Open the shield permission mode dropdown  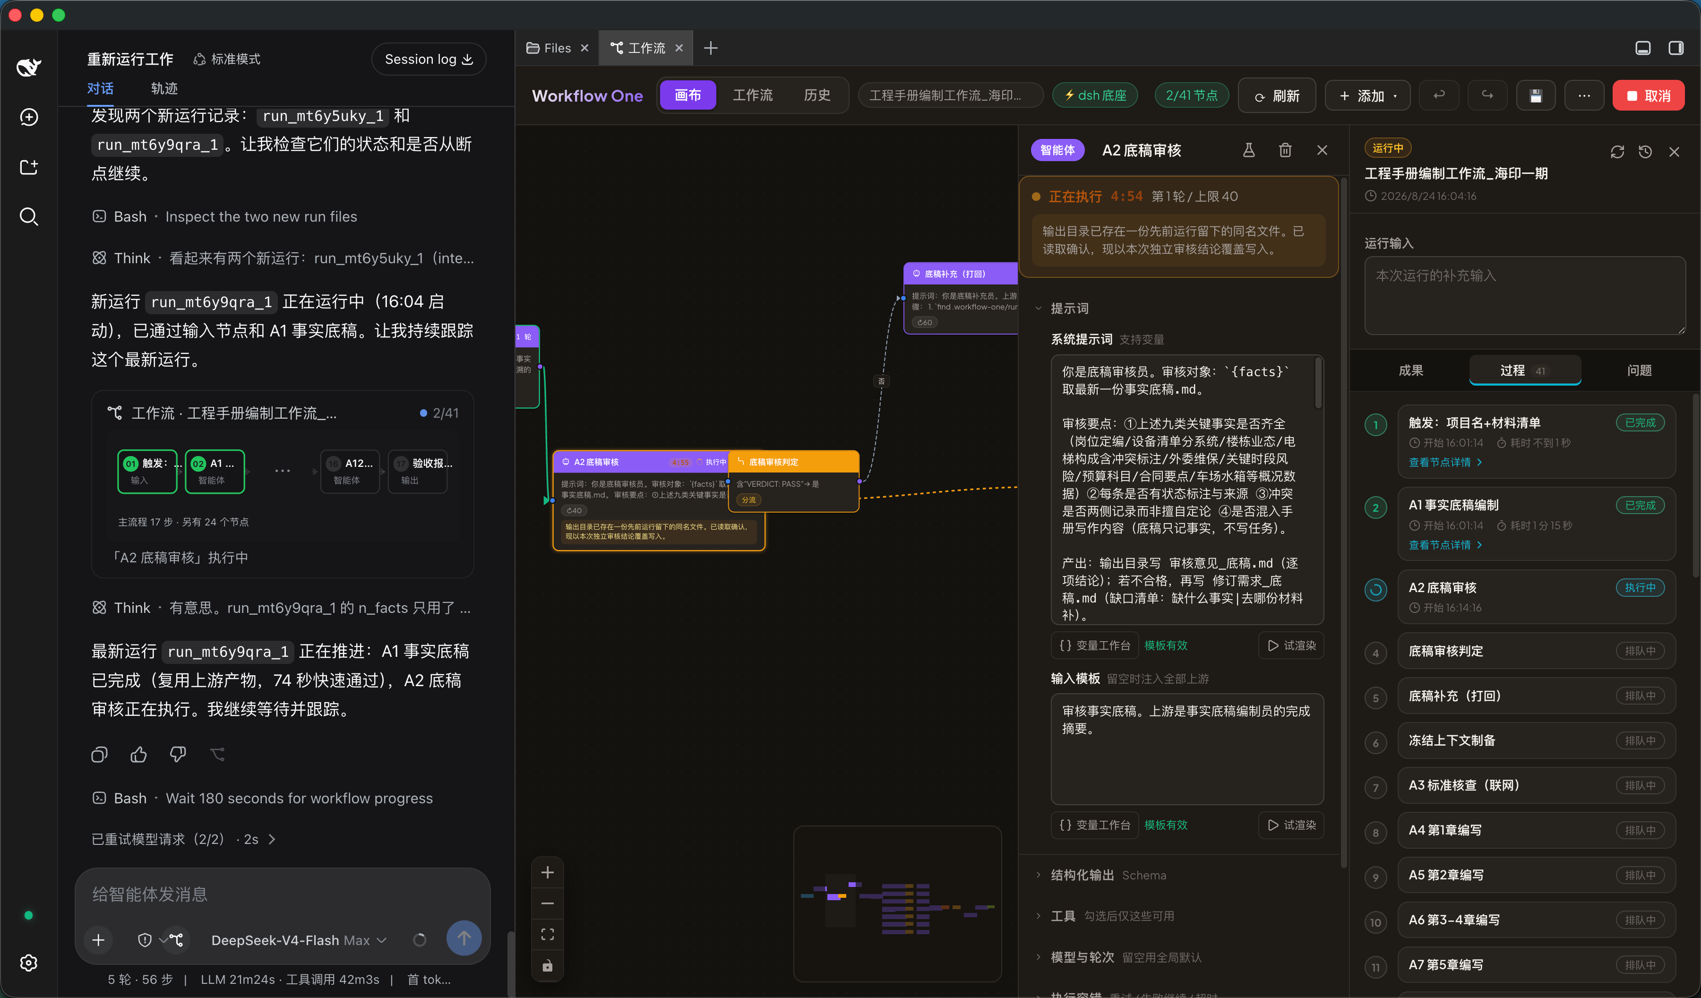pos(152,940)
